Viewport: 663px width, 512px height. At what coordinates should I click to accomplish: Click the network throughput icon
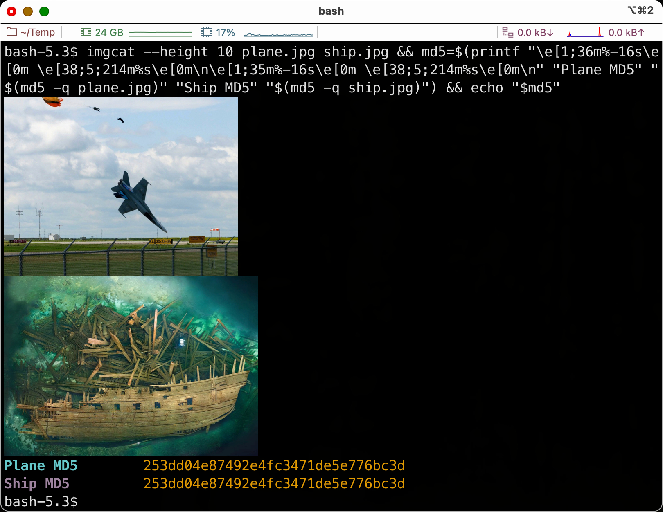tap(507, 32)
